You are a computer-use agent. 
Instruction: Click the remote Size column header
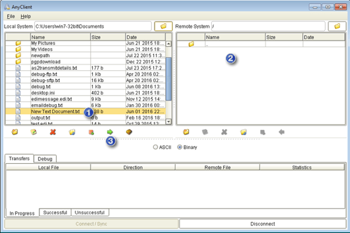click(284, 37)
